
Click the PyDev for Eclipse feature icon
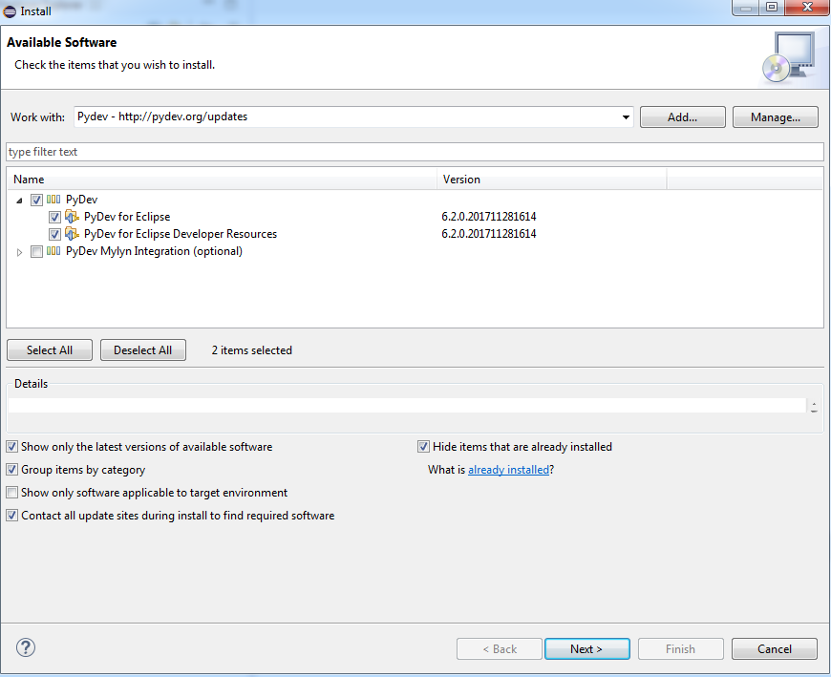[x=72, y=217]
